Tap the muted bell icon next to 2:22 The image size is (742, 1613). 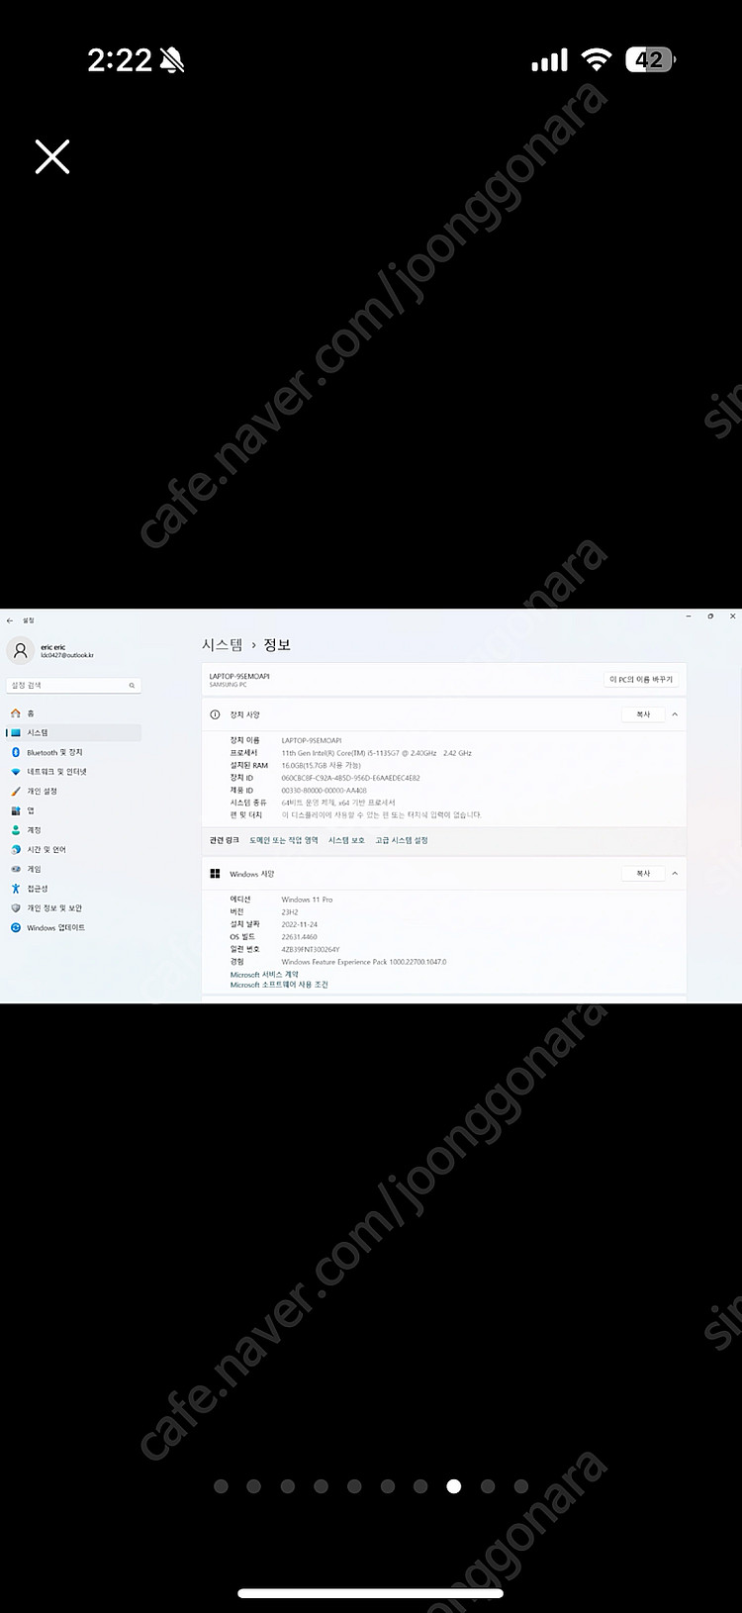pyautogui.click(x=172, y=60)
